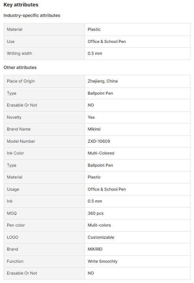Select the Zhejiang, China origin value

point(103,81)
